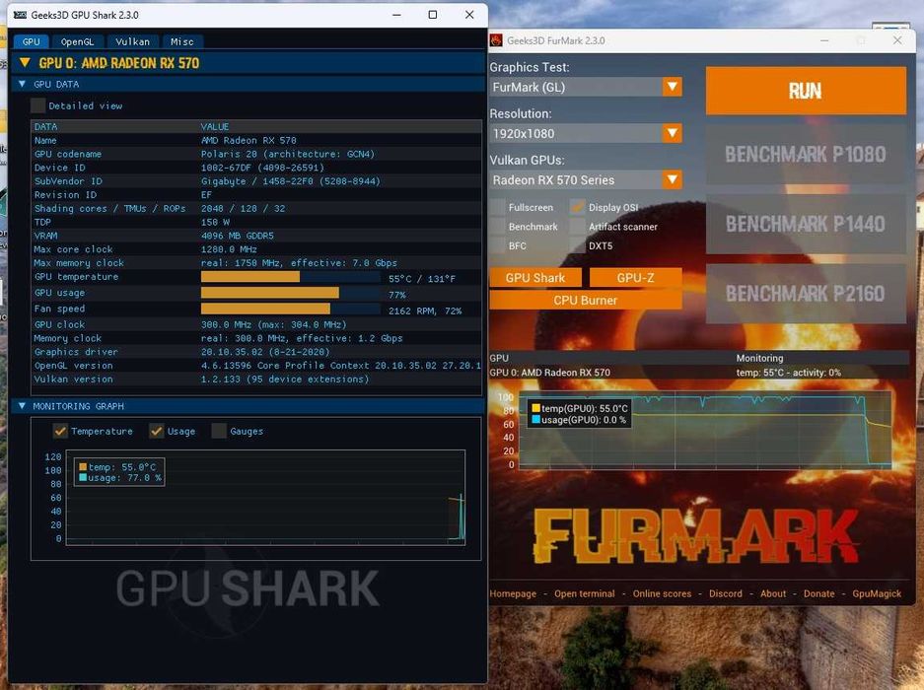The image size is (924, 690).
Task: Uncheck the Display OSI checkbox
Action: point(578,207)
